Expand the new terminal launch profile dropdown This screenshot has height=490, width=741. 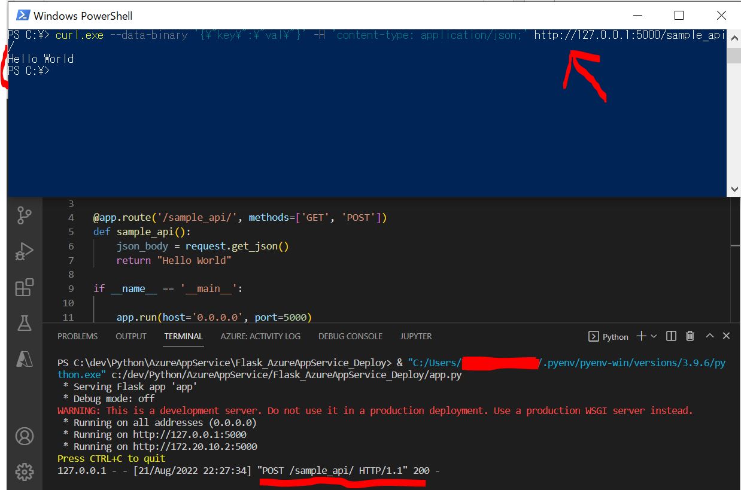click(654, 336)
